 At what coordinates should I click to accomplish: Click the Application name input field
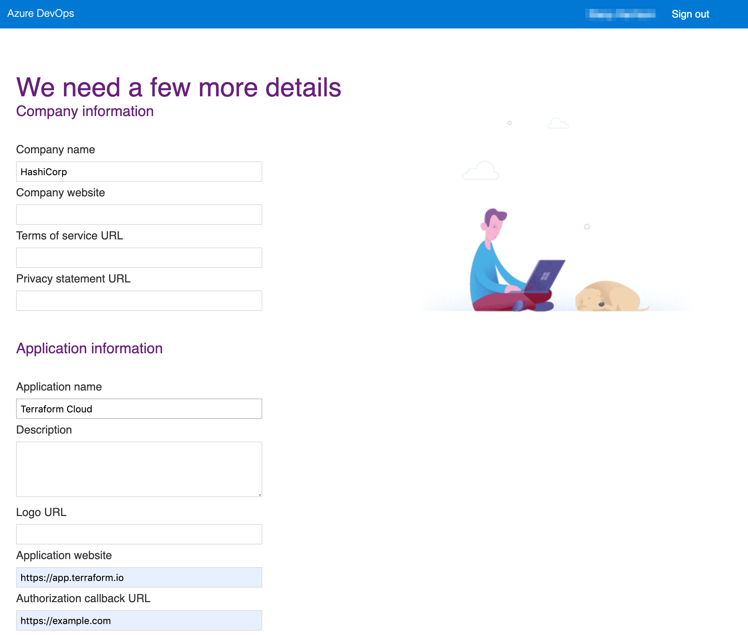pyautogui.click(x=139, y=409)
